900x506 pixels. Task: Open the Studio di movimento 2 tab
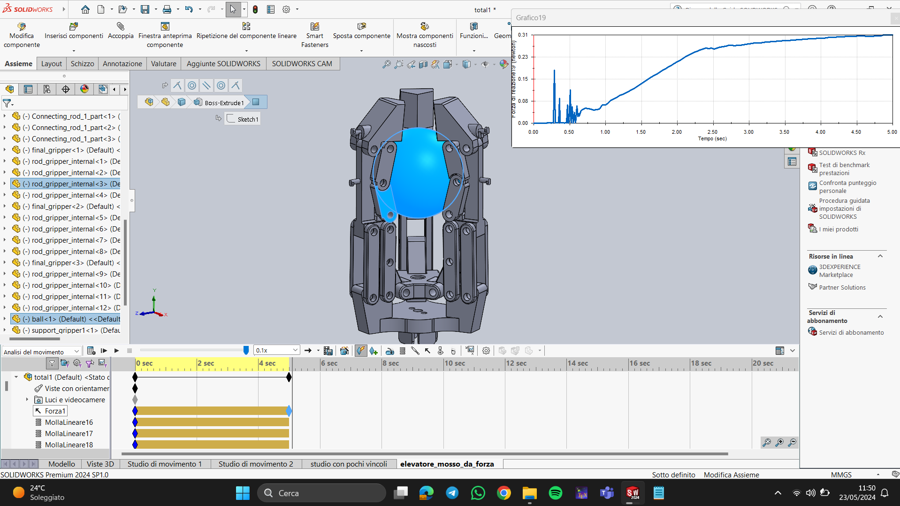tap(256, 464)
